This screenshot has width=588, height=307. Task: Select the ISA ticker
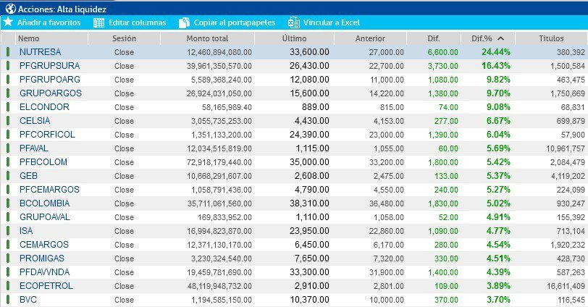[x=26, y=230]
